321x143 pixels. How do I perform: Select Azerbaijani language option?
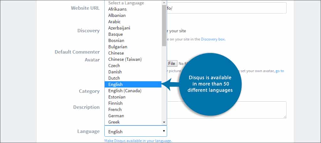[x=133, y=28]
